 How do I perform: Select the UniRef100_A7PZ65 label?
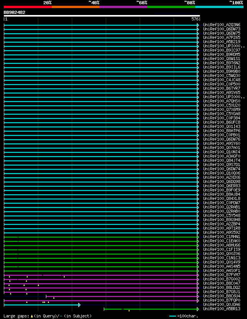point(222,37)
